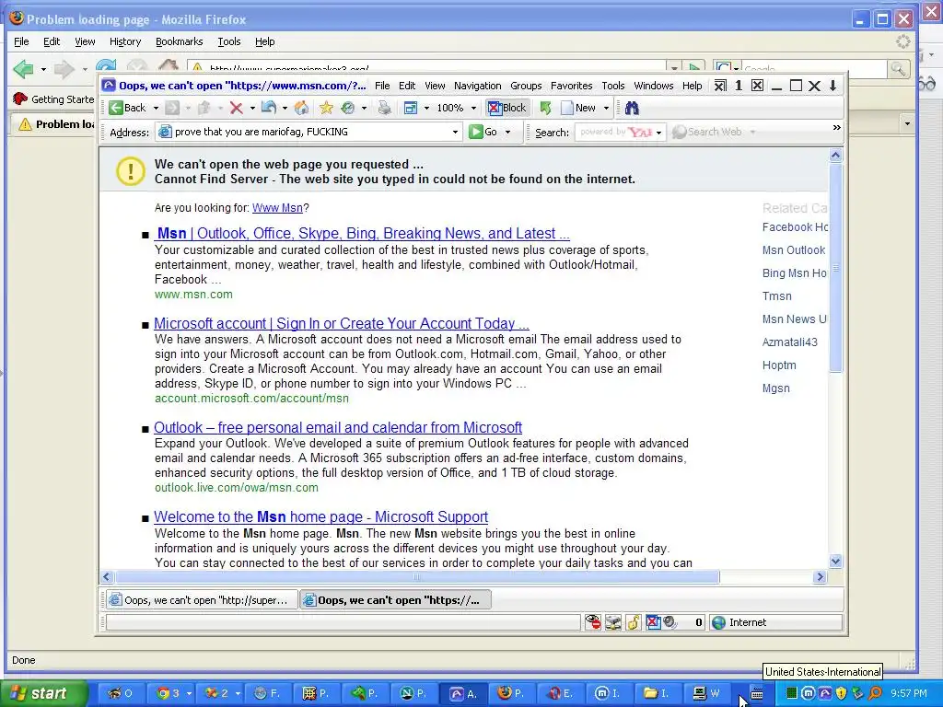Screen dimensions: 943x707
Task: Click the 'Msn Outlook' related link
Action: (x=793, y=250)
